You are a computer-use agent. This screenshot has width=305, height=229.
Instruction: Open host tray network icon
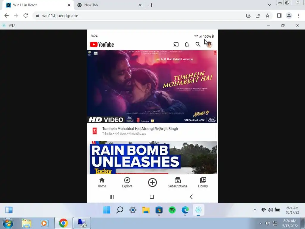coord(275,223)
